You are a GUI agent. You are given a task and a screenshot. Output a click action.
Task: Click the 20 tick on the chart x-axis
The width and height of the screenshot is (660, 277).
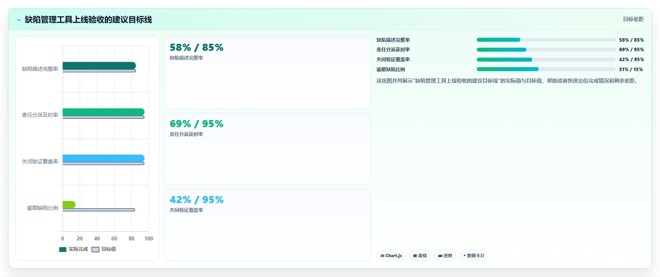(x=80, y=238)
